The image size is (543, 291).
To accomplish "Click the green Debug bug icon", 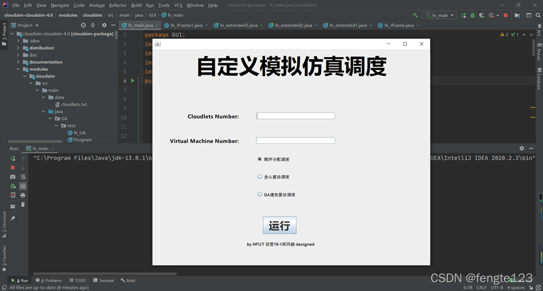I will click(x=472, y=15).
